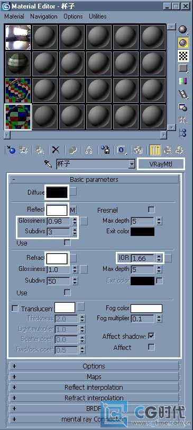Click the Reflect Glossiness field showing 0.98

pyautogui.click(x=59, y=221)
